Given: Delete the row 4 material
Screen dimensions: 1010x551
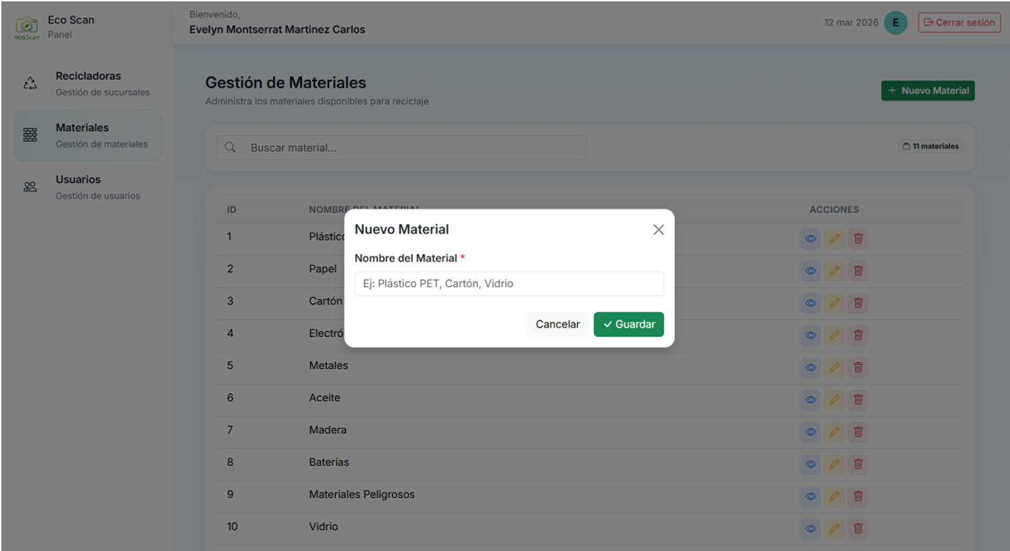Looking at the screenshot, I should tap(858, 335).
